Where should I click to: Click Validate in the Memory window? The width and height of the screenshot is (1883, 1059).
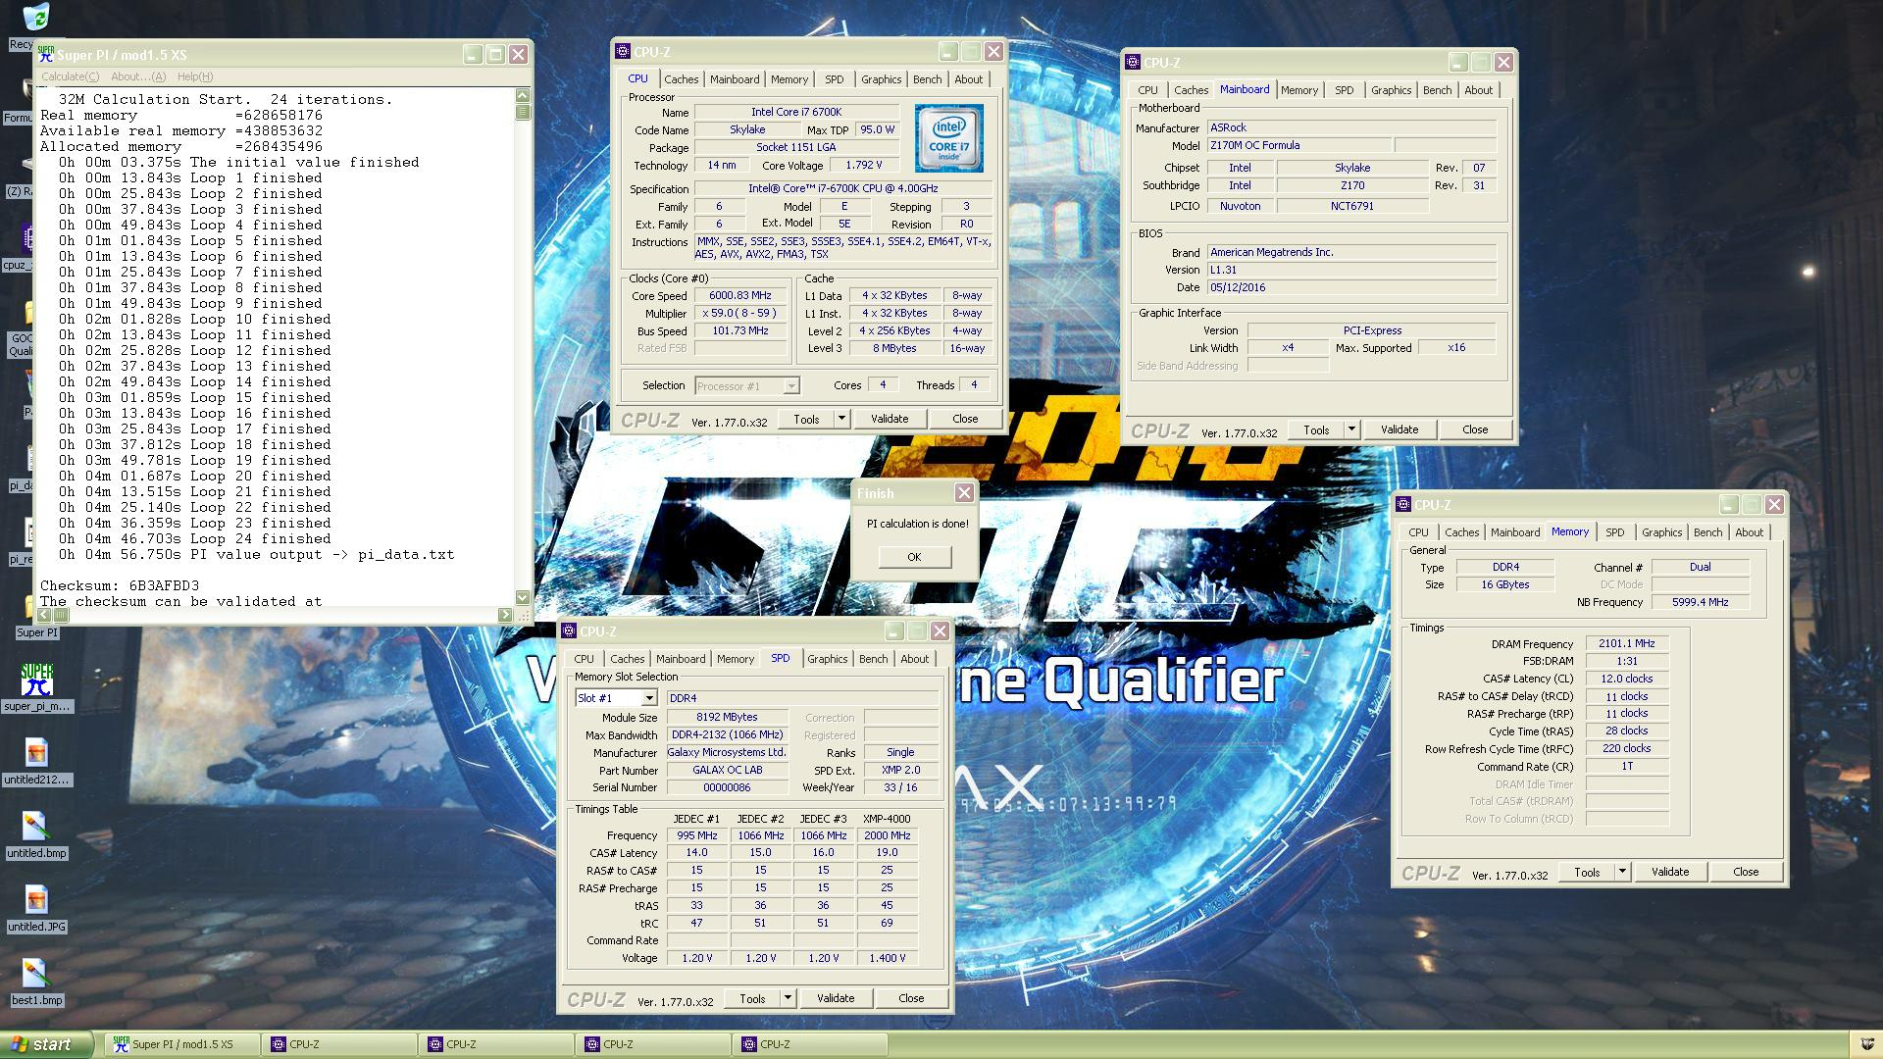[1670, 872]
